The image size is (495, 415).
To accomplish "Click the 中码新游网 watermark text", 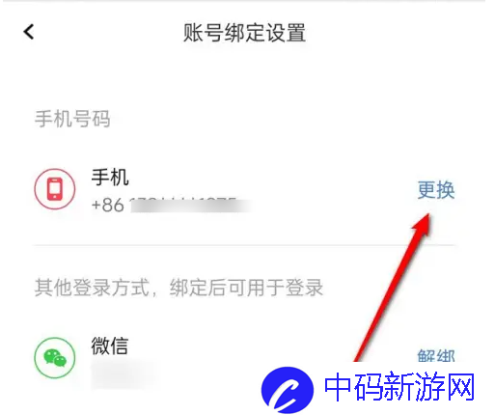I will click(x=399, y=386).
